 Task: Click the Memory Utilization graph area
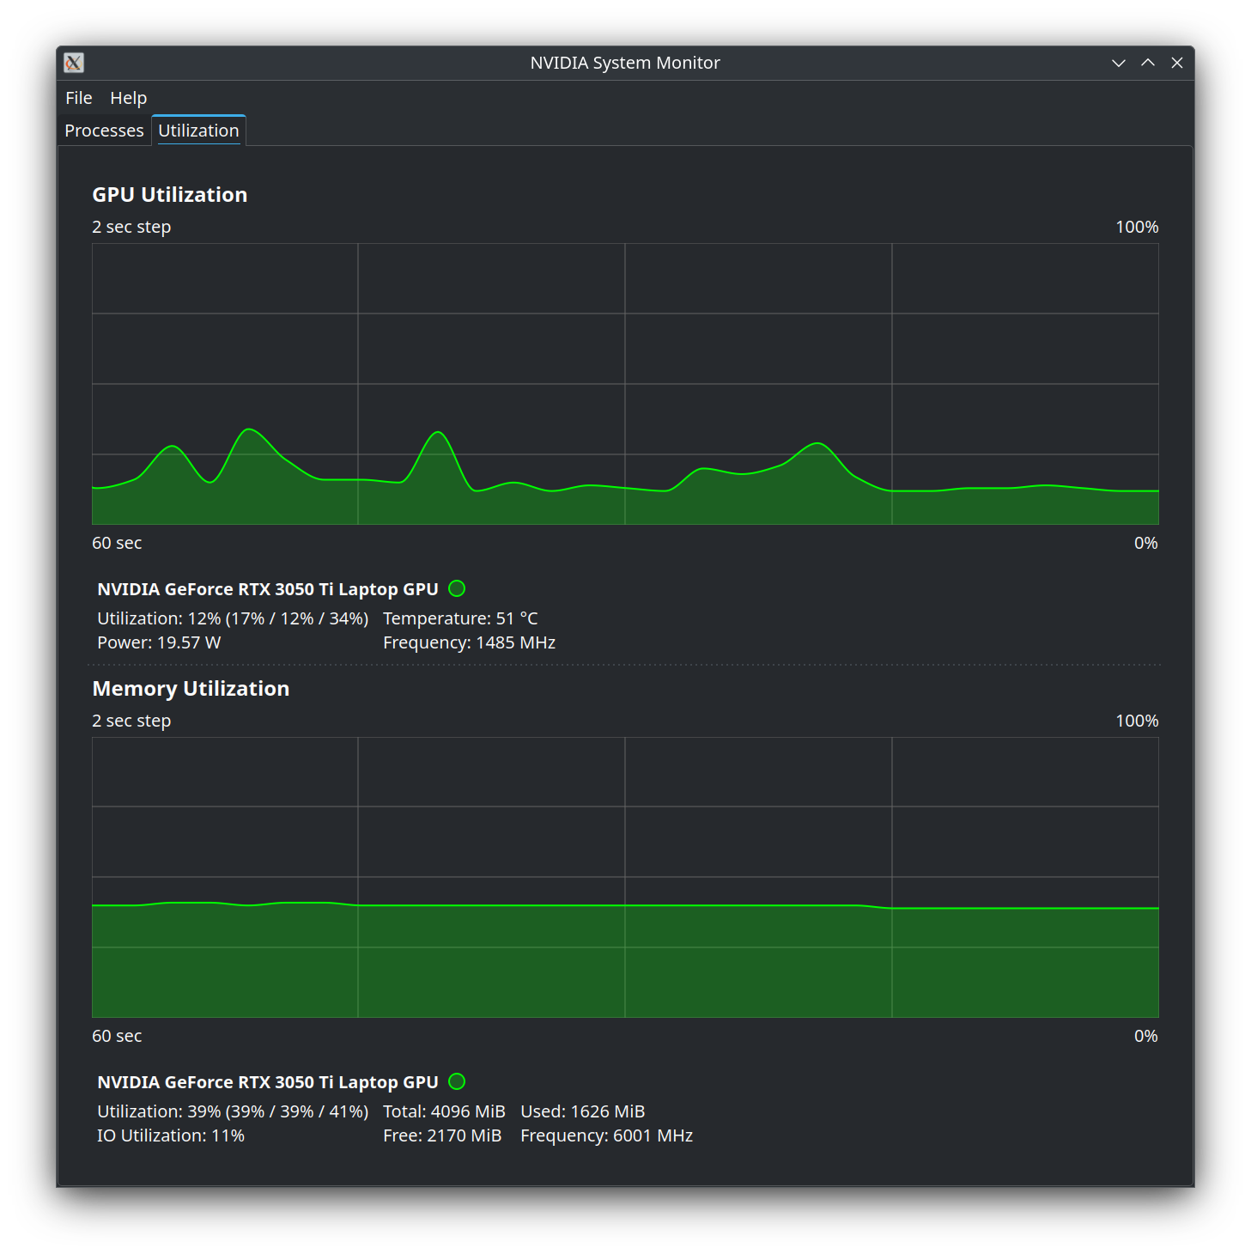[x=625, y=877]
